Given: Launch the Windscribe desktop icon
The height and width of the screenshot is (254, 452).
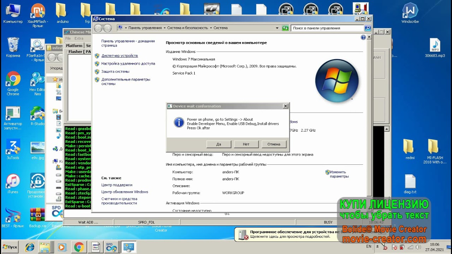Looking at the screenshot, I should [x=410, y=13].
